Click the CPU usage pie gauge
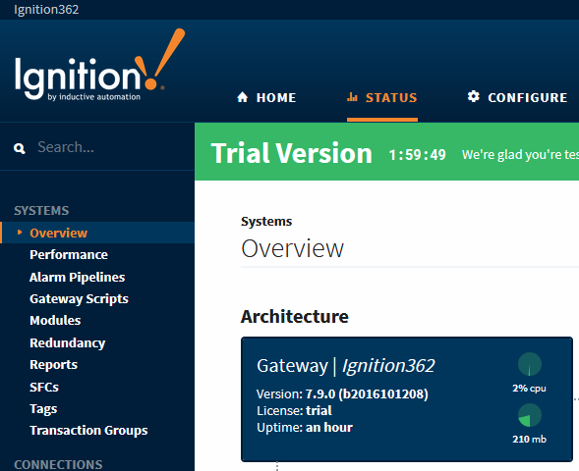579x471 pixels. point(530,364)
